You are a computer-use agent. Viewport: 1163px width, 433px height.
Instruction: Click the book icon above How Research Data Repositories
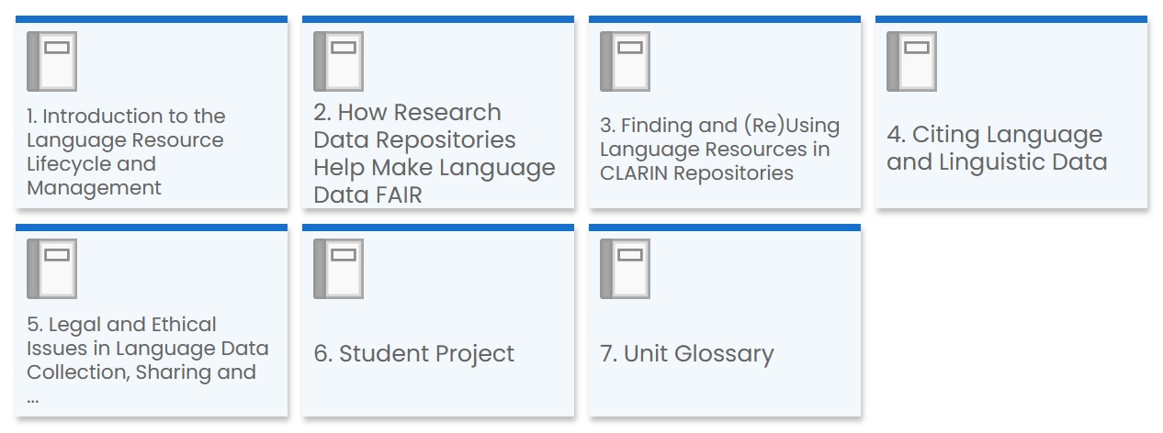pos(338,61)
